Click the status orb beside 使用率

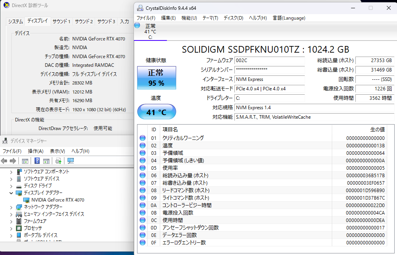[143, 168]
